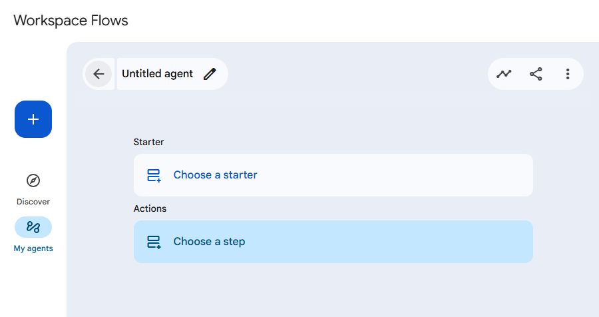Click the Starter section label
599x317 pixels.
[x=148, y=142]
